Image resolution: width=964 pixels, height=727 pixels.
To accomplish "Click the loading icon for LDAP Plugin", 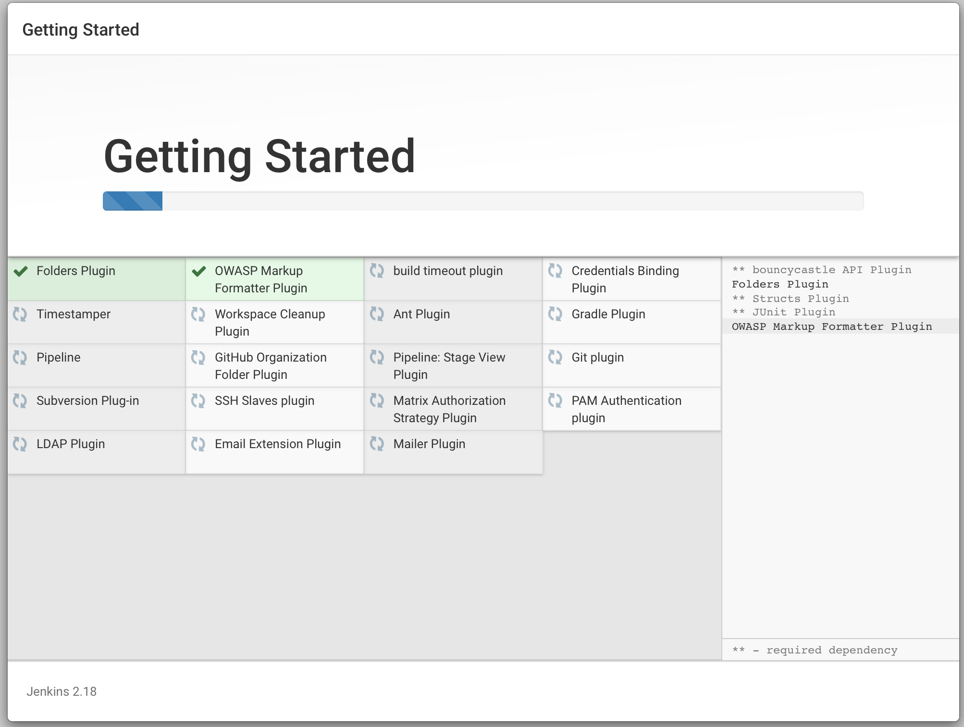I will click(20, 444).
